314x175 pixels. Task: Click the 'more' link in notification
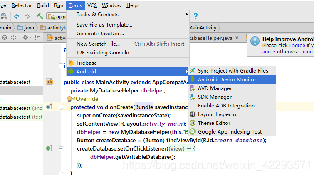tap(308, 52)
